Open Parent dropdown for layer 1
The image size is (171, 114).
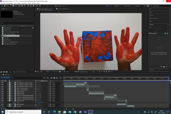click(56, 83)
